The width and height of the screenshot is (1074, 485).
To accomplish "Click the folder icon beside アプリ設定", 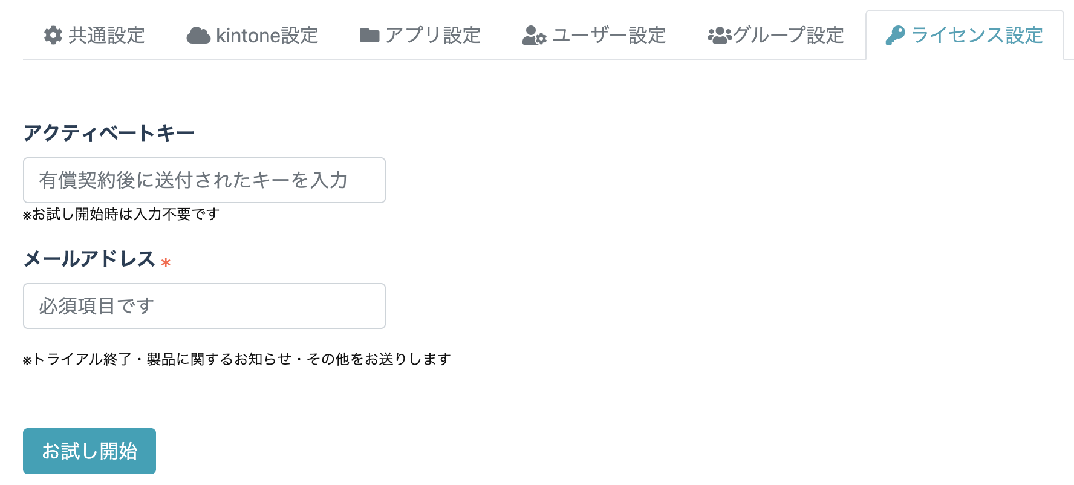I will 369,36.
